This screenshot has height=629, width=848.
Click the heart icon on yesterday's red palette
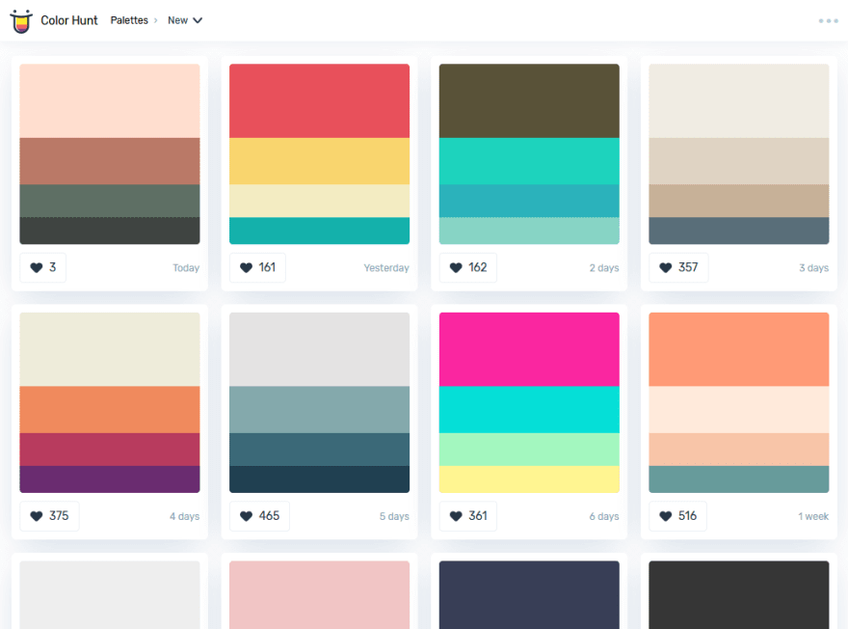click(246, 267)
